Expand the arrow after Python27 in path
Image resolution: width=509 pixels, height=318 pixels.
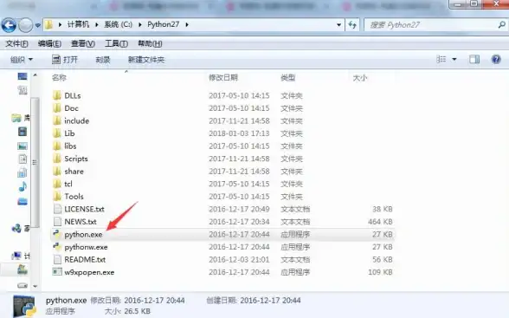click(x=187, y=24)
